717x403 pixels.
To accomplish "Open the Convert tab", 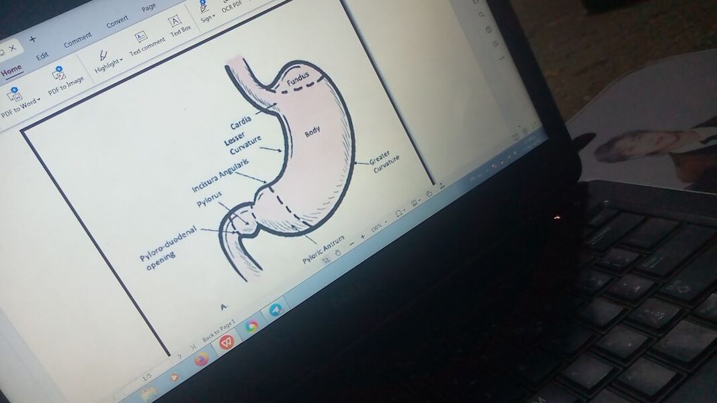I will 117,22.
